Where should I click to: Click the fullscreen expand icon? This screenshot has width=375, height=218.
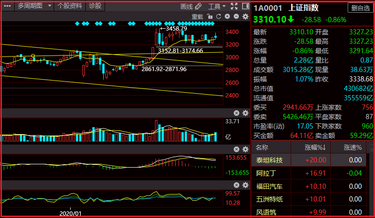click(235, 6)
